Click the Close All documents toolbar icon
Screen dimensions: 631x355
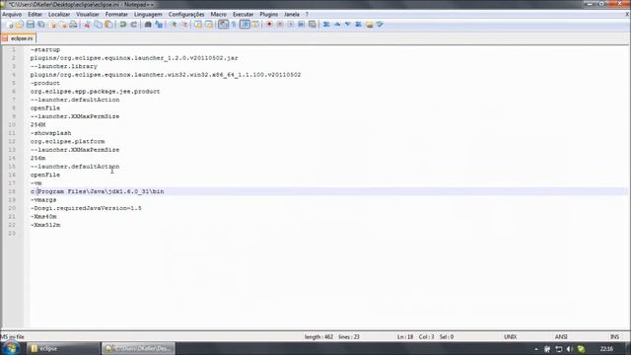[63, 25]
